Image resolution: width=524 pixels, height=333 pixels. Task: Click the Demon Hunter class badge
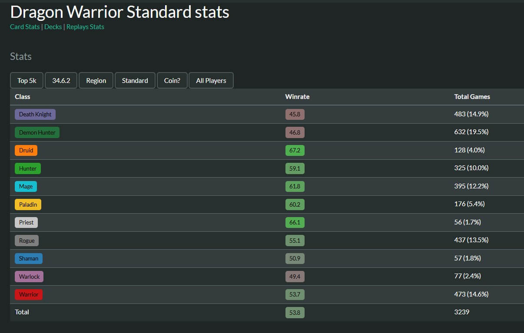pyautogui.click(x=37, y=132)
